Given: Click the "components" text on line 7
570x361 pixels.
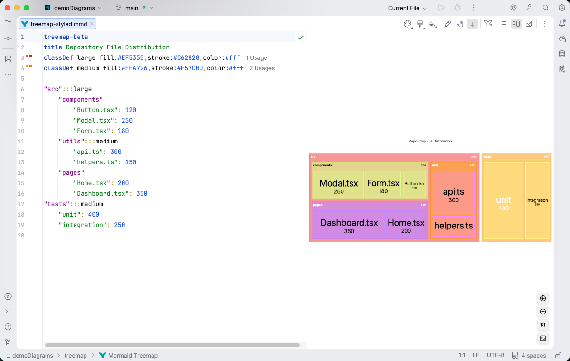Looking at the screenshot, I should [81, 100].
